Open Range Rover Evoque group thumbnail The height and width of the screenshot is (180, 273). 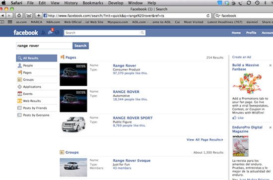pos(73,167)
